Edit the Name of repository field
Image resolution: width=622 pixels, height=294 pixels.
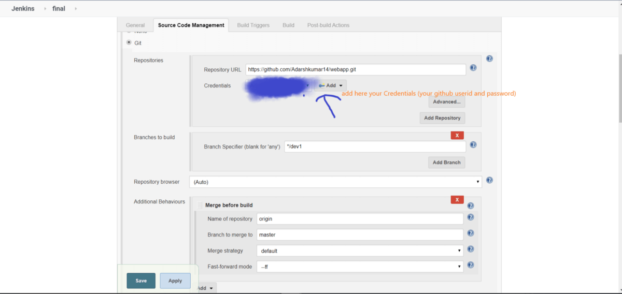pyautogui.click(x=360, y=219)
